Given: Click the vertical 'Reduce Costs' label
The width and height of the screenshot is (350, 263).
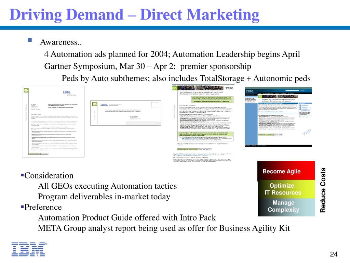Looking at the screenshot, I should (323, 190).
